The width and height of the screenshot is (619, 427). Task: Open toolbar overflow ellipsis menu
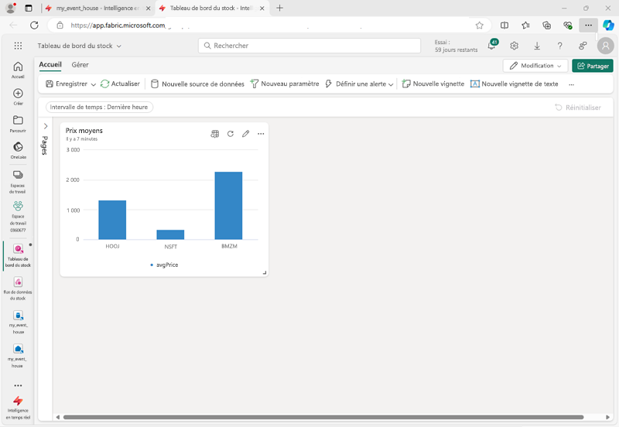click(x=571, y=84)
